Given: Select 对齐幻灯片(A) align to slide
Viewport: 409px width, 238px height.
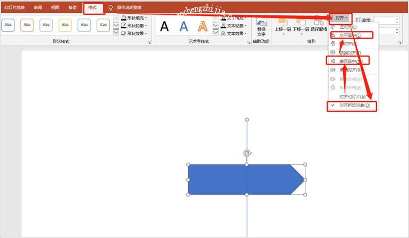Looking at the screenshot, I should pos(353,97).
